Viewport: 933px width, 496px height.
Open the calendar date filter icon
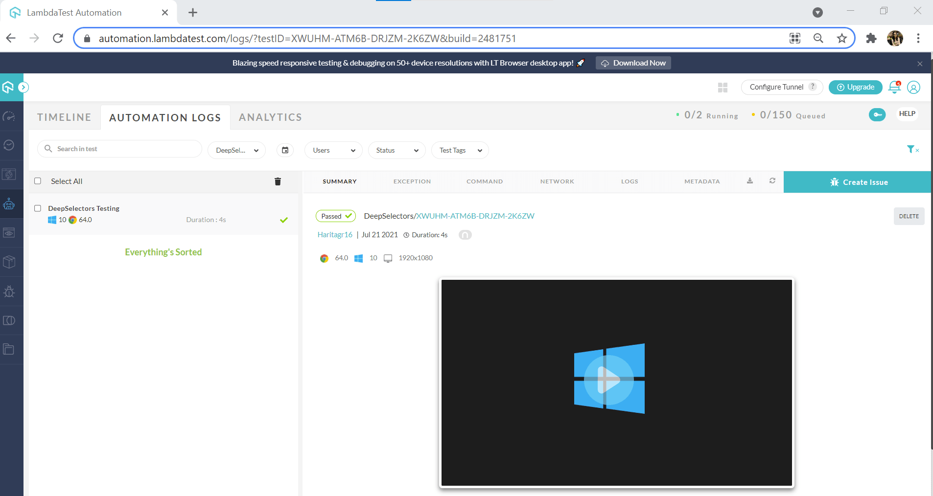(x=285, y=150)
